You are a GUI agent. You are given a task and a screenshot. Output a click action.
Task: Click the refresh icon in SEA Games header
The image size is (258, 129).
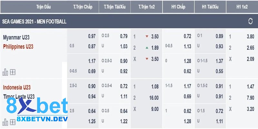tap(250, 21)
